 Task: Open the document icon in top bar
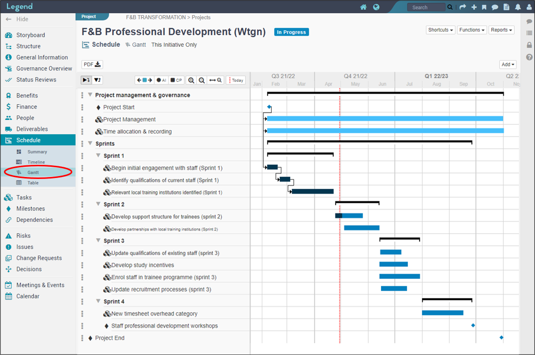coord(506,7)
